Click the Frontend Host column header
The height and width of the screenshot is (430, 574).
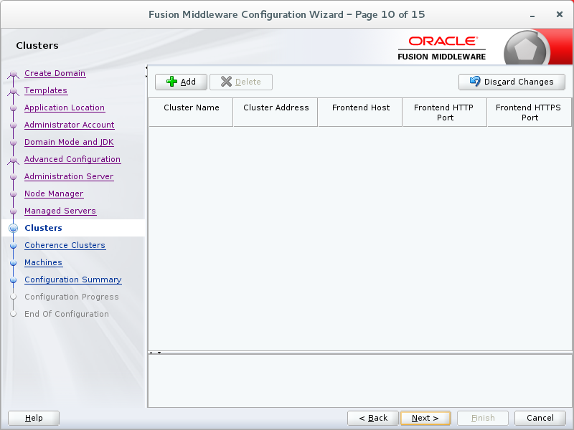tap(360, 113)
